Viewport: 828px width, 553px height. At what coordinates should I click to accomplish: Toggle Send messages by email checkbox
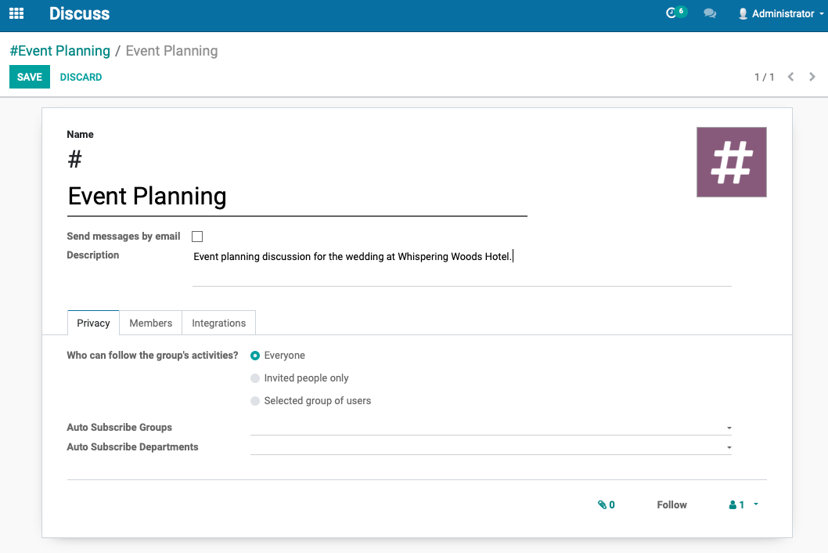coord(197,237)
